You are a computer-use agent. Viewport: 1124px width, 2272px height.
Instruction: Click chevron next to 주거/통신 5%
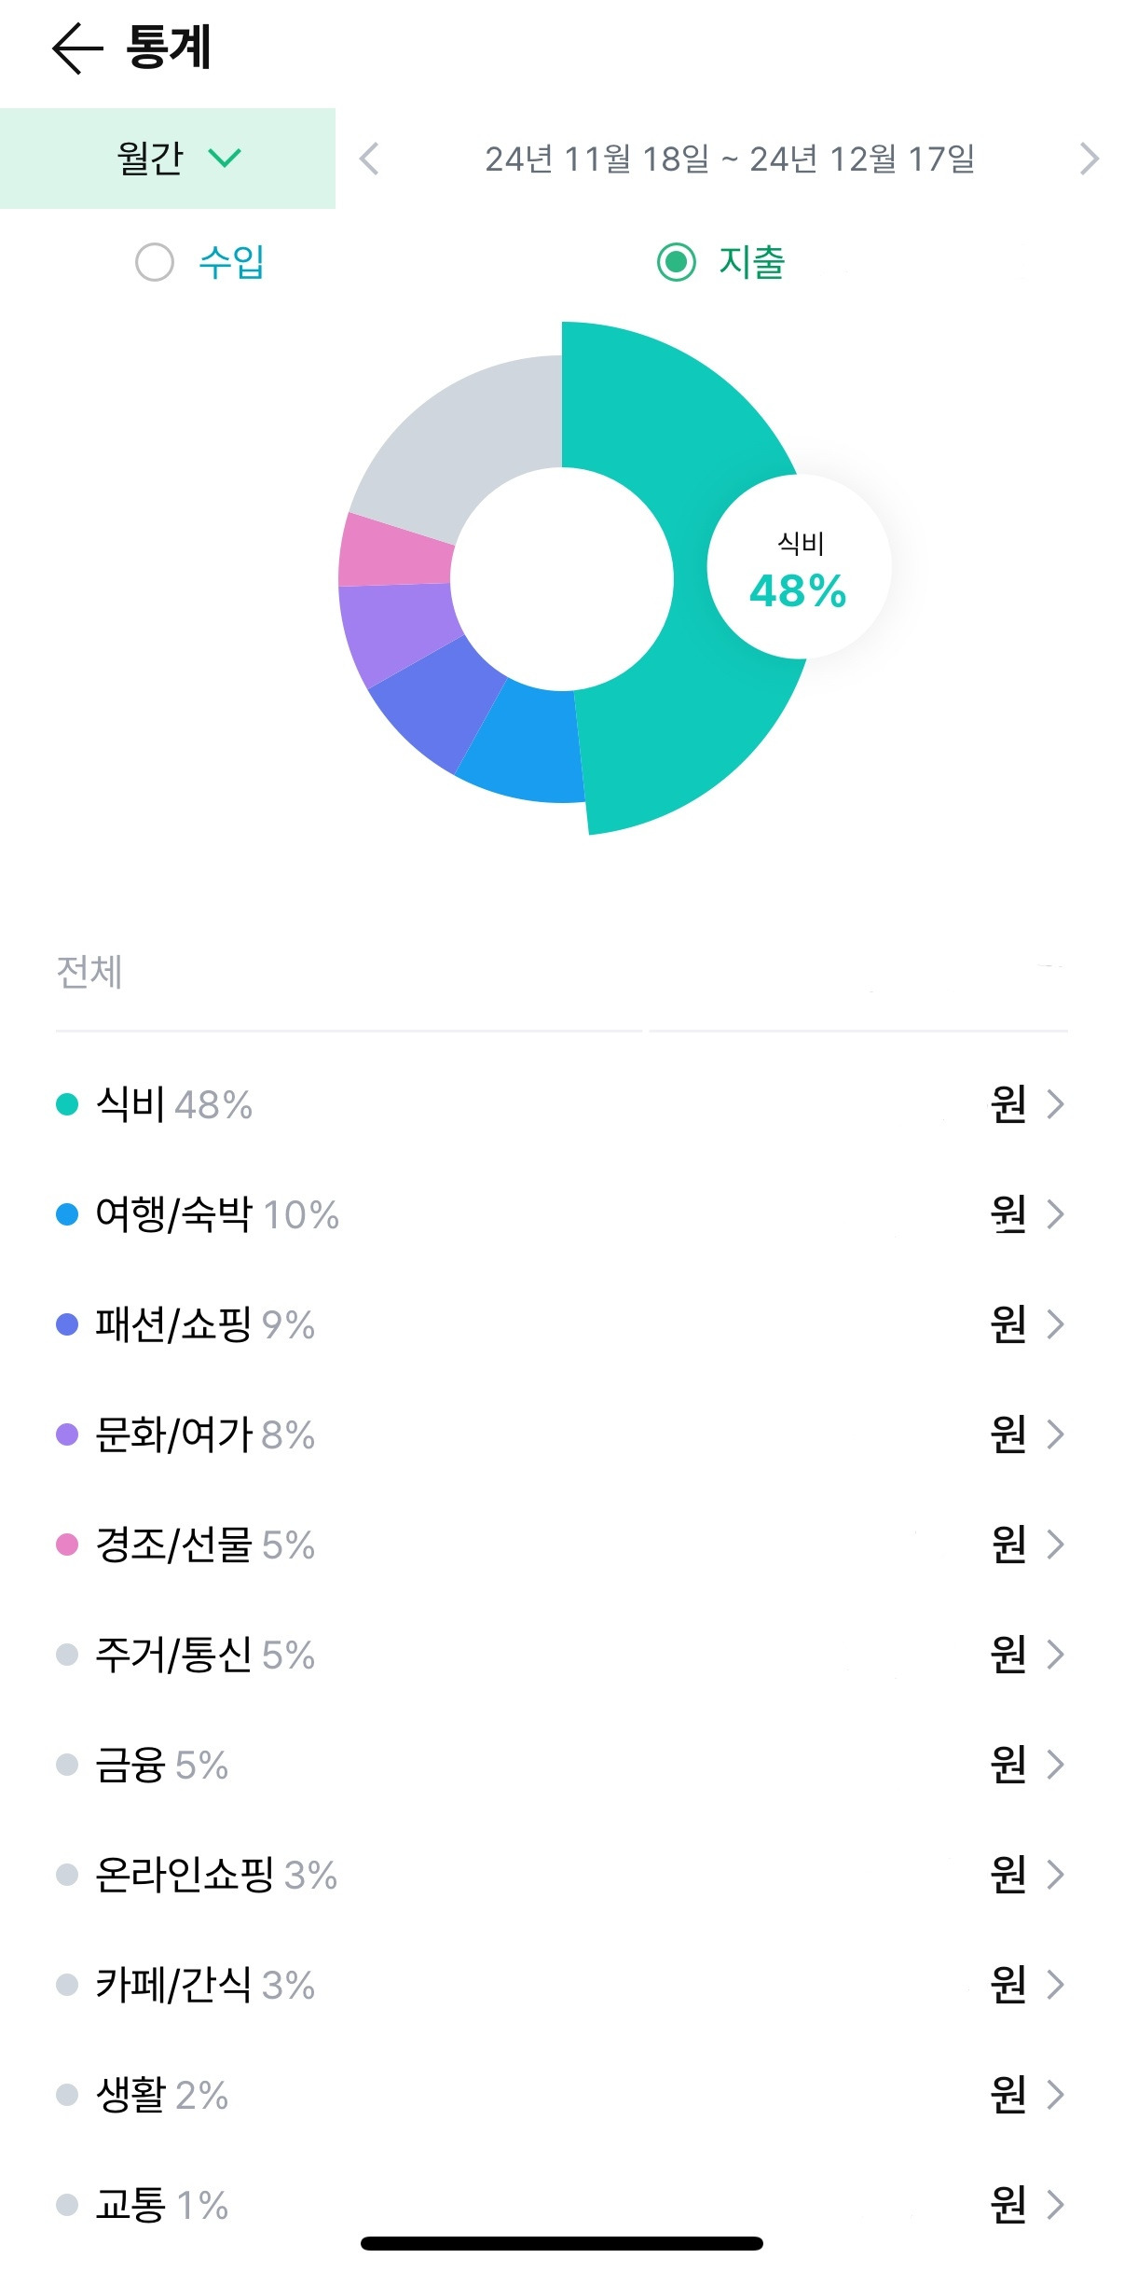(x=1055, y=1655)
